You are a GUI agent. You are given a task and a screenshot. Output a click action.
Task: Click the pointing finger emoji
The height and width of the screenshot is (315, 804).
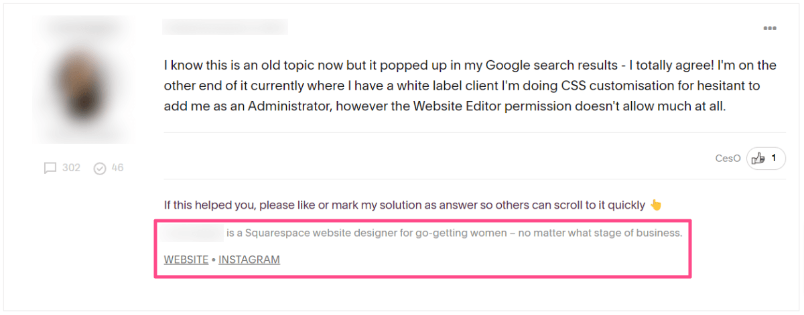coord(655,205)
